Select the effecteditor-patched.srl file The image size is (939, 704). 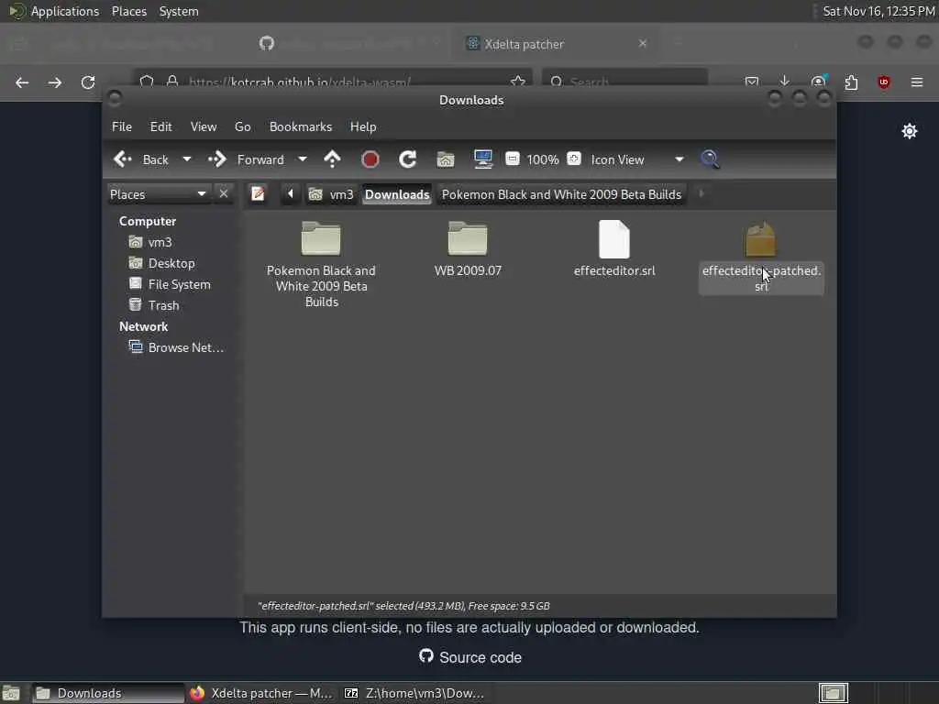(x=761, y=257)
